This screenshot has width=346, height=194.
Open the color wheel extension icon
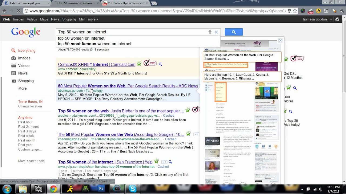click(x=303, y=11)
